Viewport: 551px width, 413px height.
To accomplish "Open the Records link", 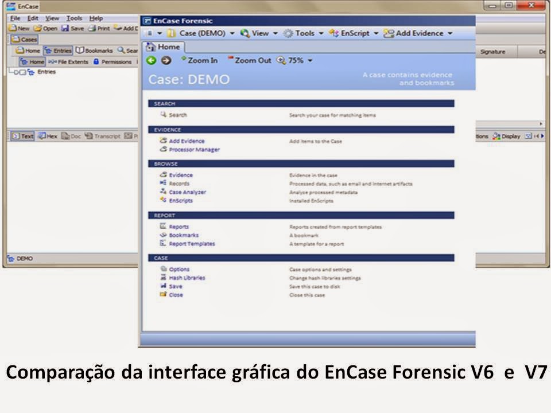I will tap(179, 184).
